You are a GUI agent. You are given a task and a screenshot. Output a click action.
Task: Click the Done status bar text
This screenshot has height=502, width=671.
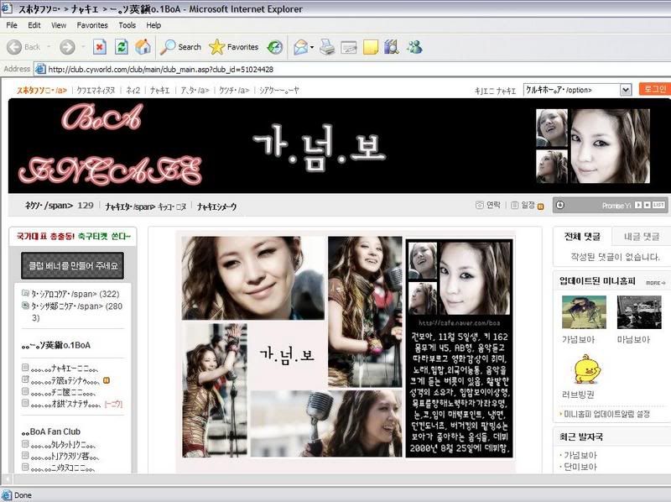coord(23,495)
